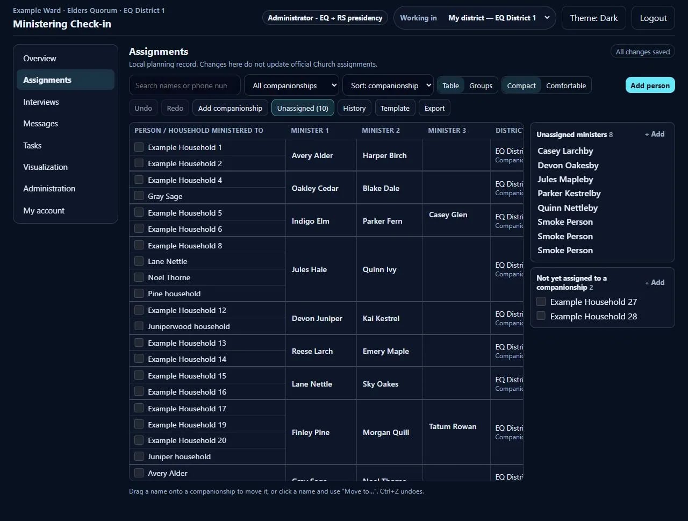
Task: Tick the Example Household 28 checkbox
Action: pyautogui.click(x=541, y=316)
